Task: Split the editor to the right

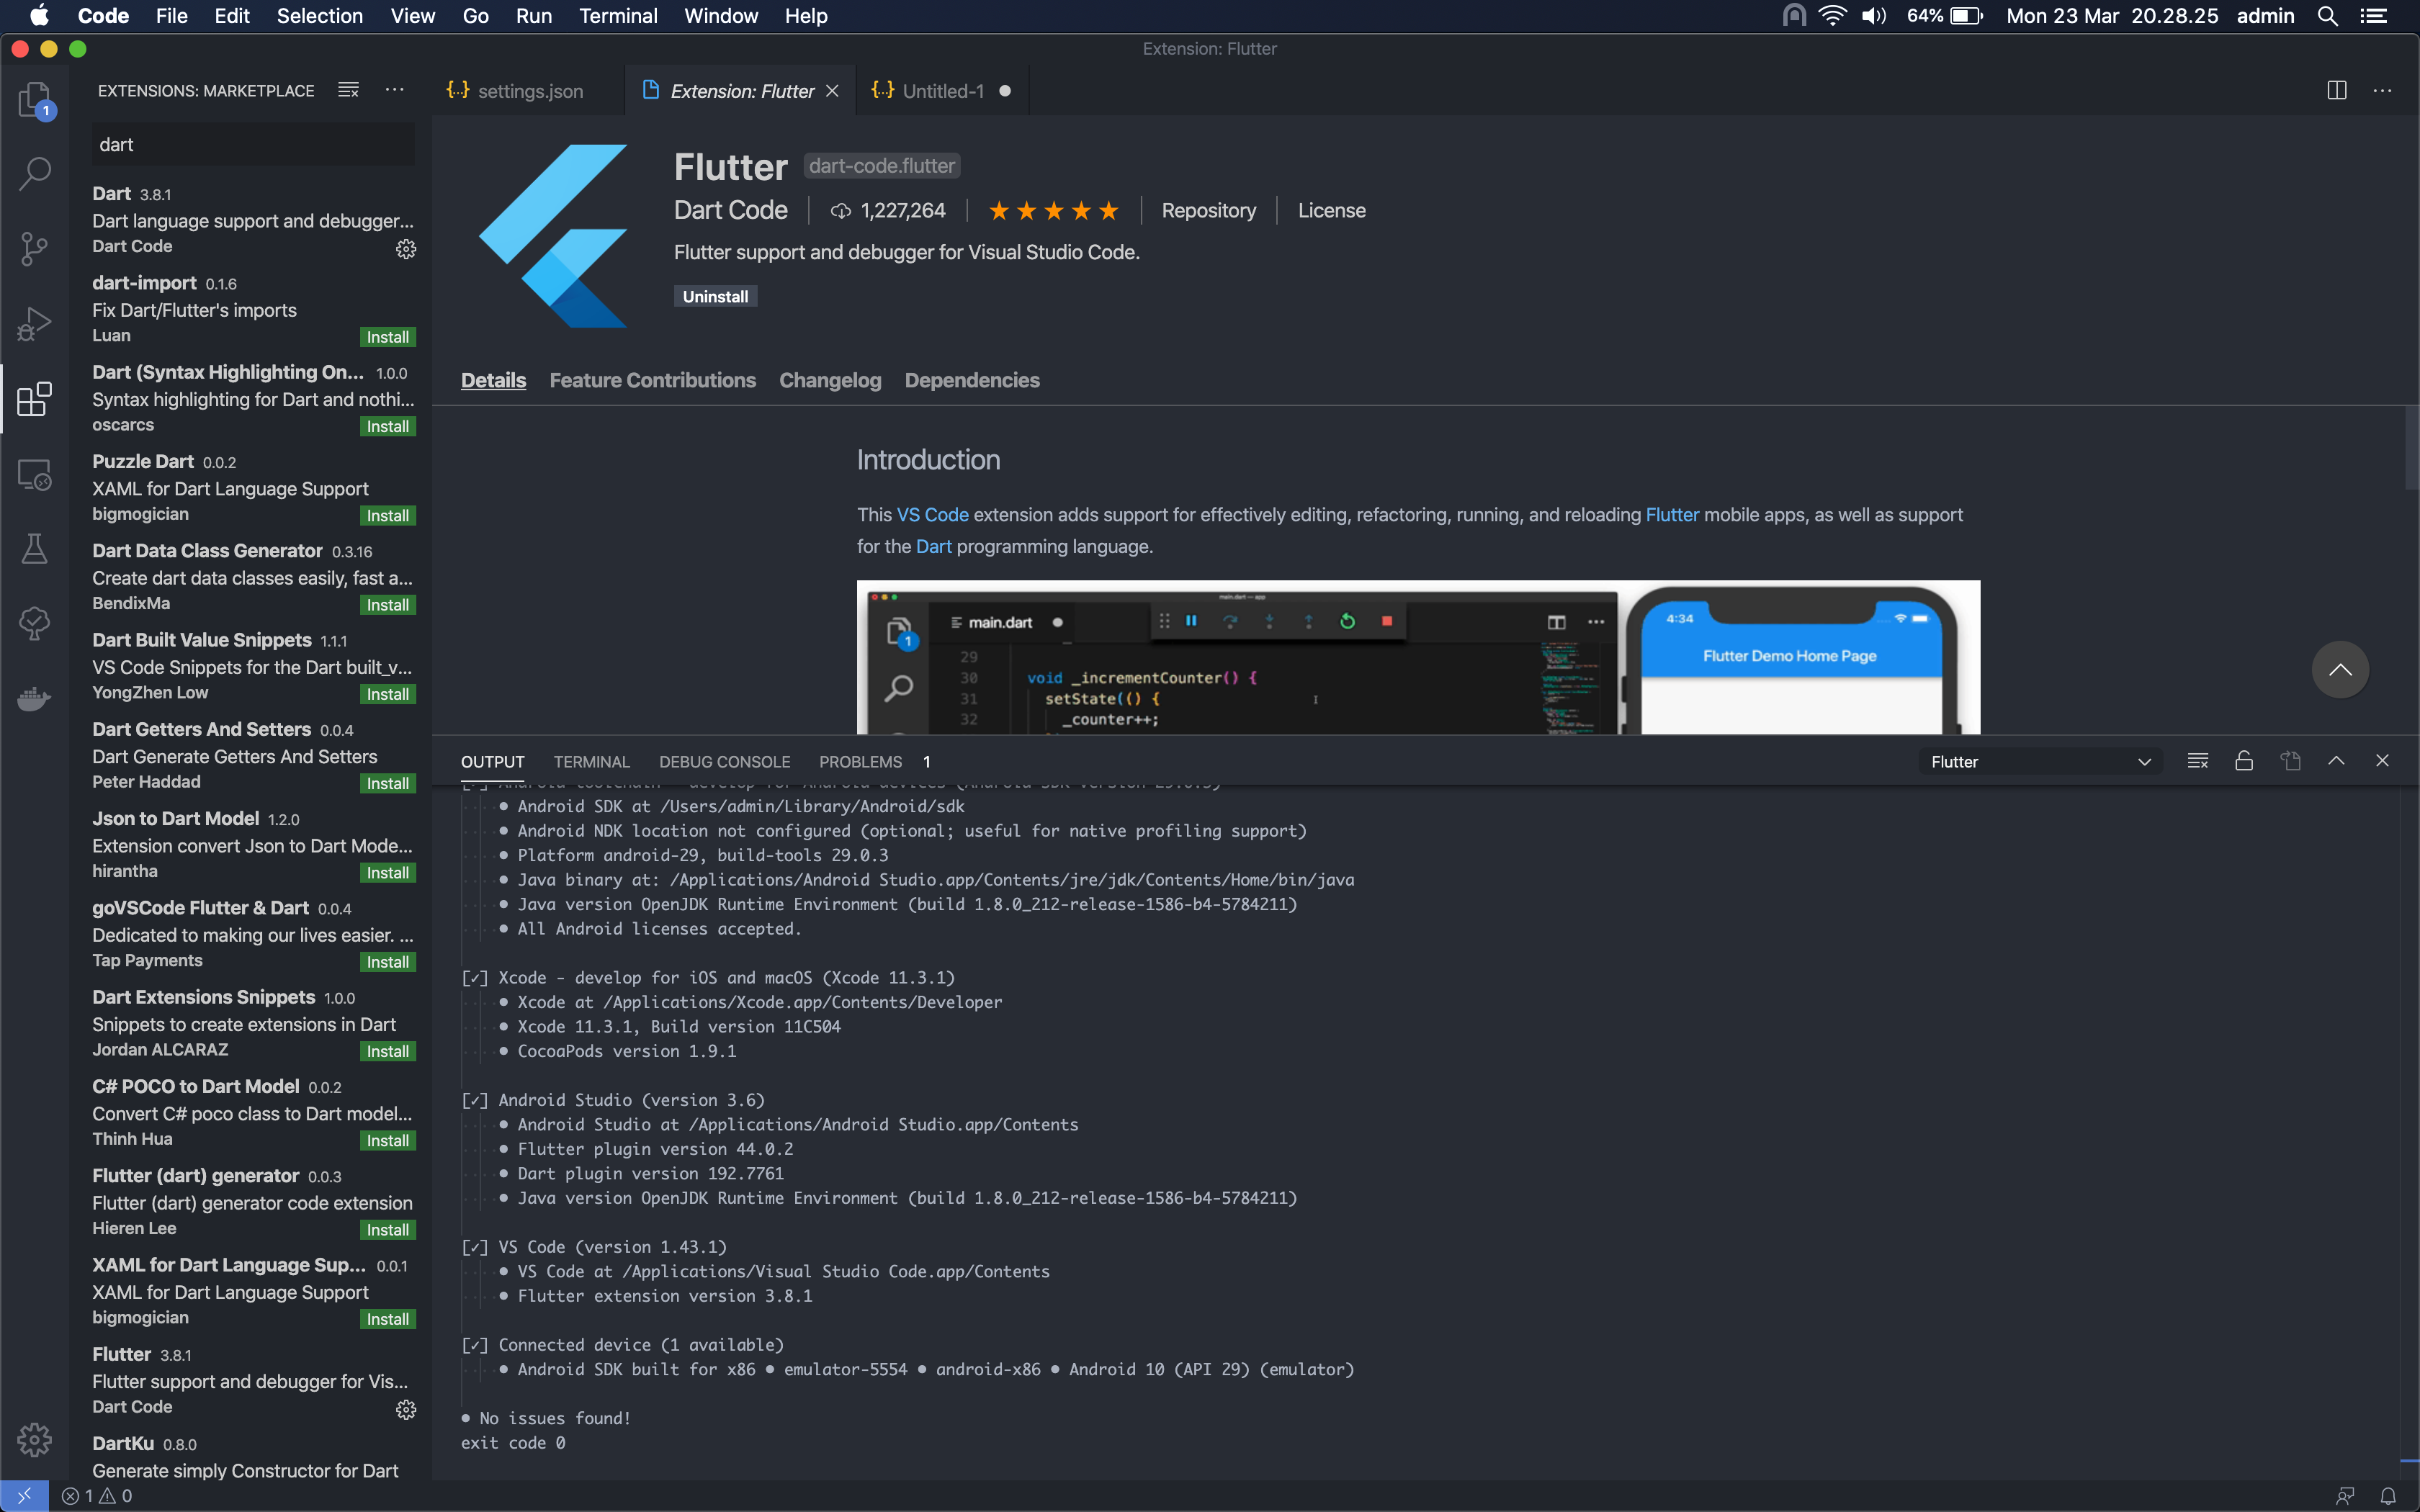Action: pos(2337,90)
